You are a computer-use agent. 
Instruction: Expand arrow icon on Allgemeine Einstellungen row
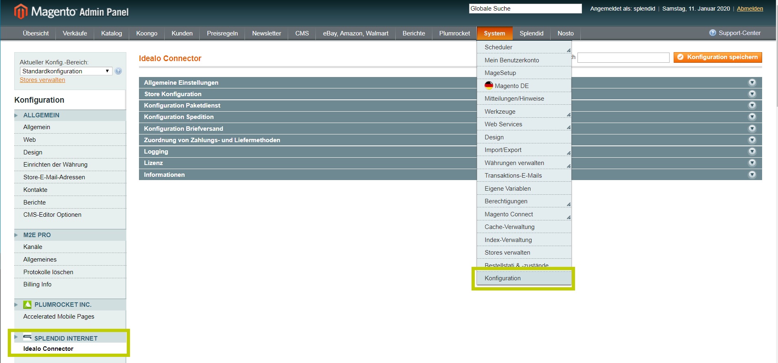click(752, 82)
